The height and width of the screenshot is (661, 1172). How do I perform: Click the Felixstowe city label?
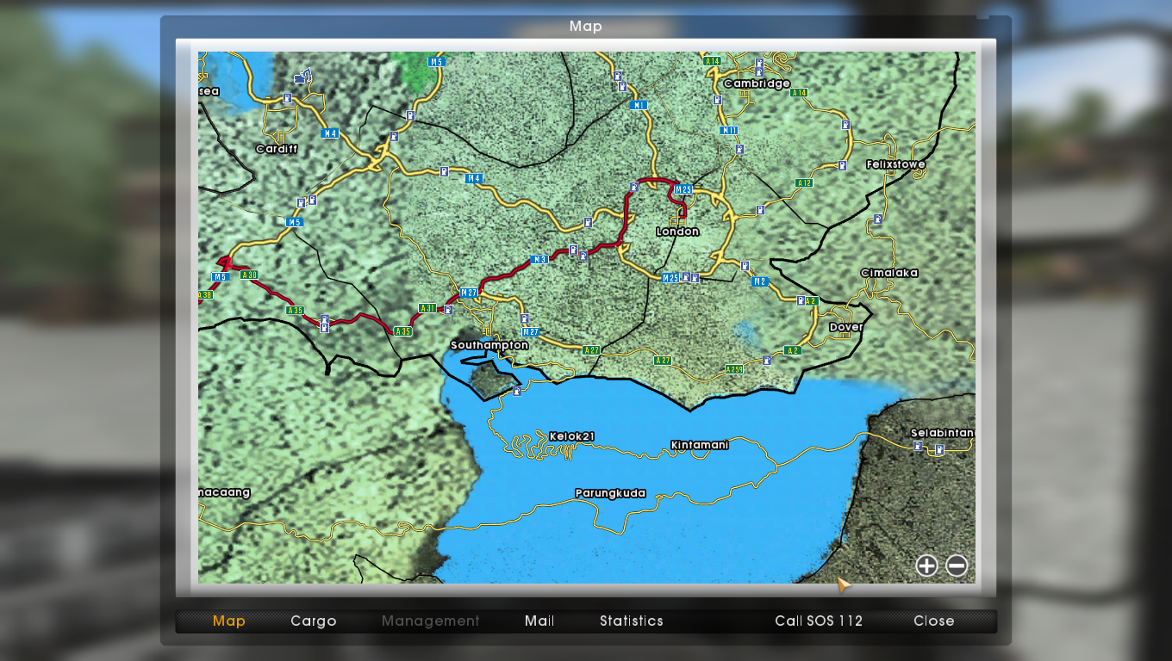[895, 164]
